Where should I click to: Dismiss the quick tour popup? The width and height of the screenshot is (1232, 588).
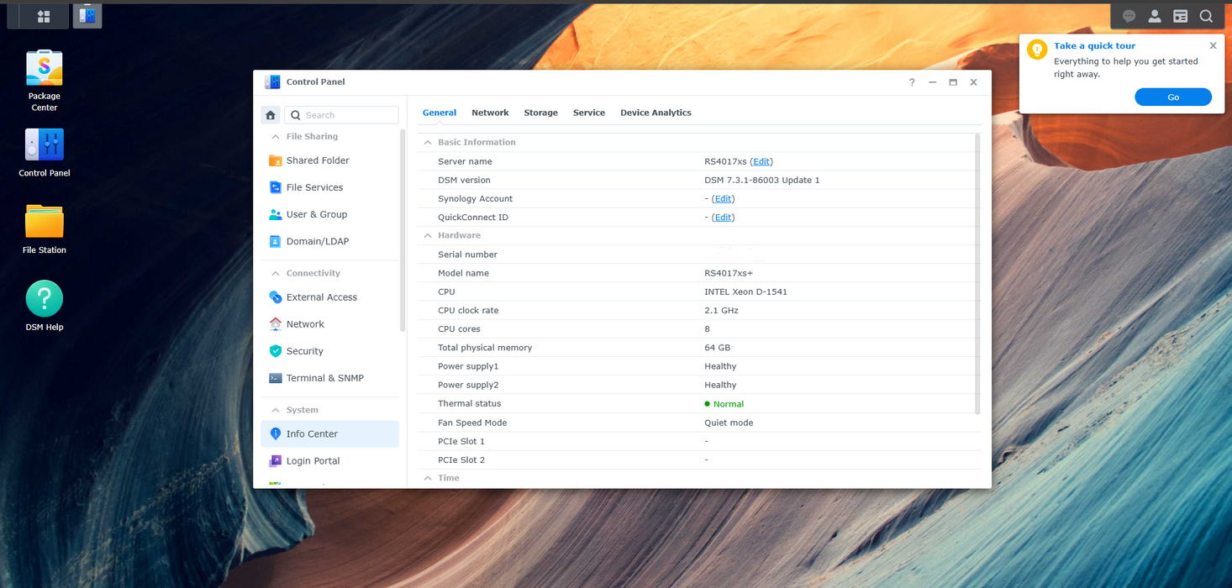(1213, 46)
